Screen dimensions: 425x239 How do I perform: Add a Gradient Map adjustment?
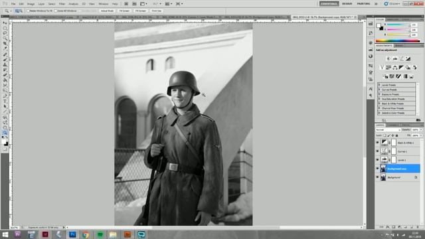coord(405,76)
